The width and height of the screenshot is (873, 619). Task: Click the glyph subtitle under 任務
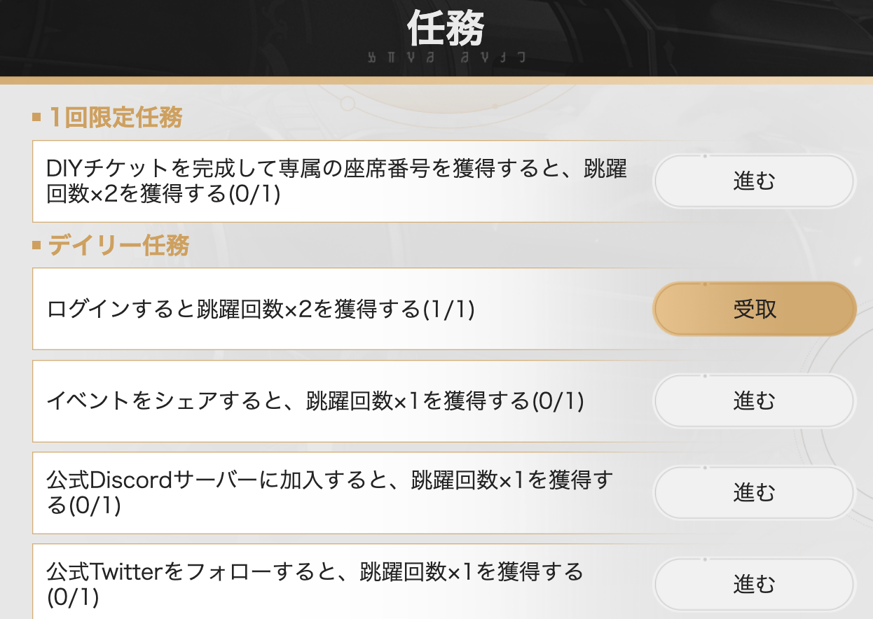(446, 59)
